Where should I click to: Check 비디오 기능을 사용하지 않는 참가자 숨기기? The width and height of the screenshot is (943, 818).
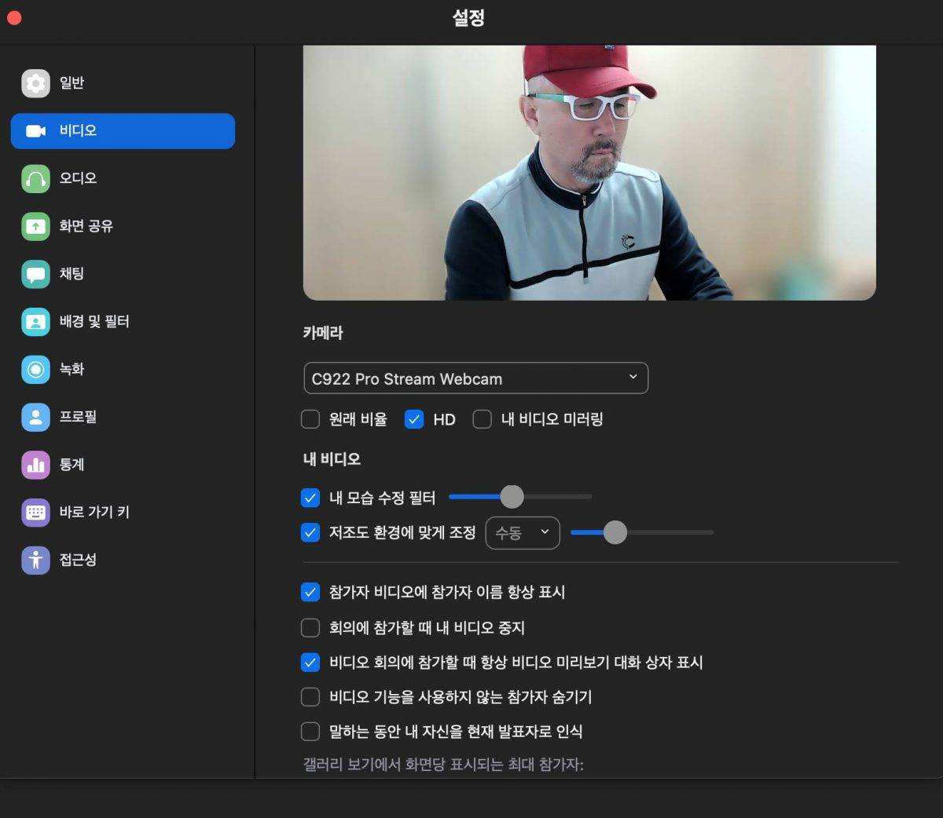coord(310,697)
